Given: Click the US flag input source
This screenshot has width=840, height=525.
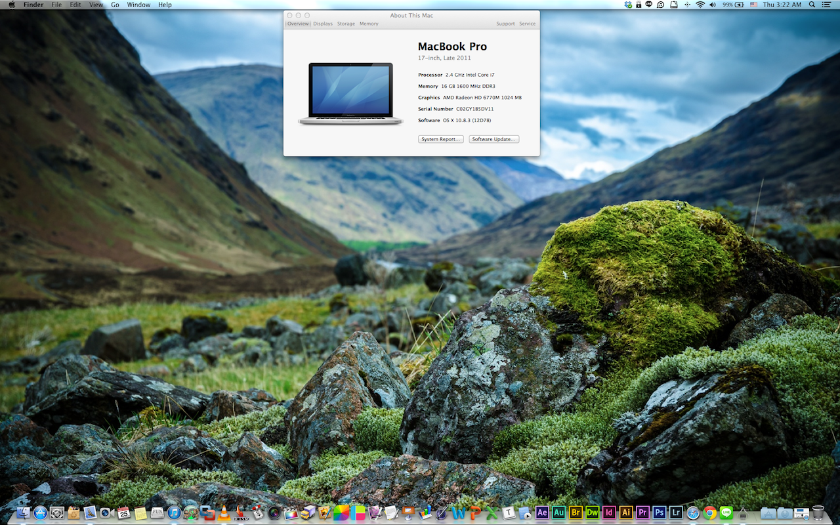Looking at the screenshot, I should (753, 5).
